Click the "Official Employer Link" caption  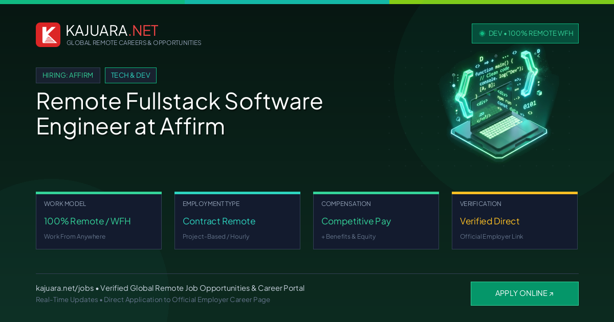[492, 237]
